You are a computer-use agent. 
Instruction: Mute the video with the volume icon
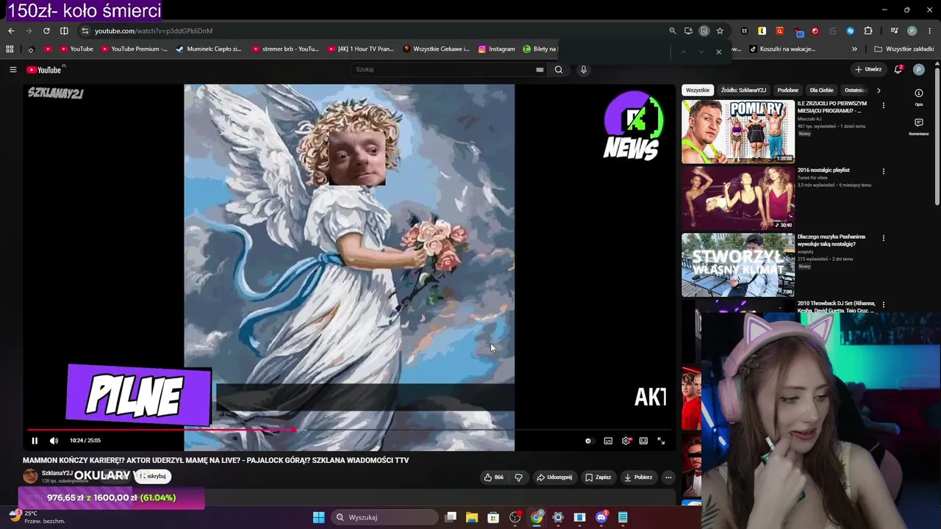(x=54, y=441)
